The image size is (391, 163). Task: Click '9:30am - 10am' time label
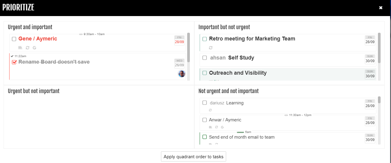94,34
